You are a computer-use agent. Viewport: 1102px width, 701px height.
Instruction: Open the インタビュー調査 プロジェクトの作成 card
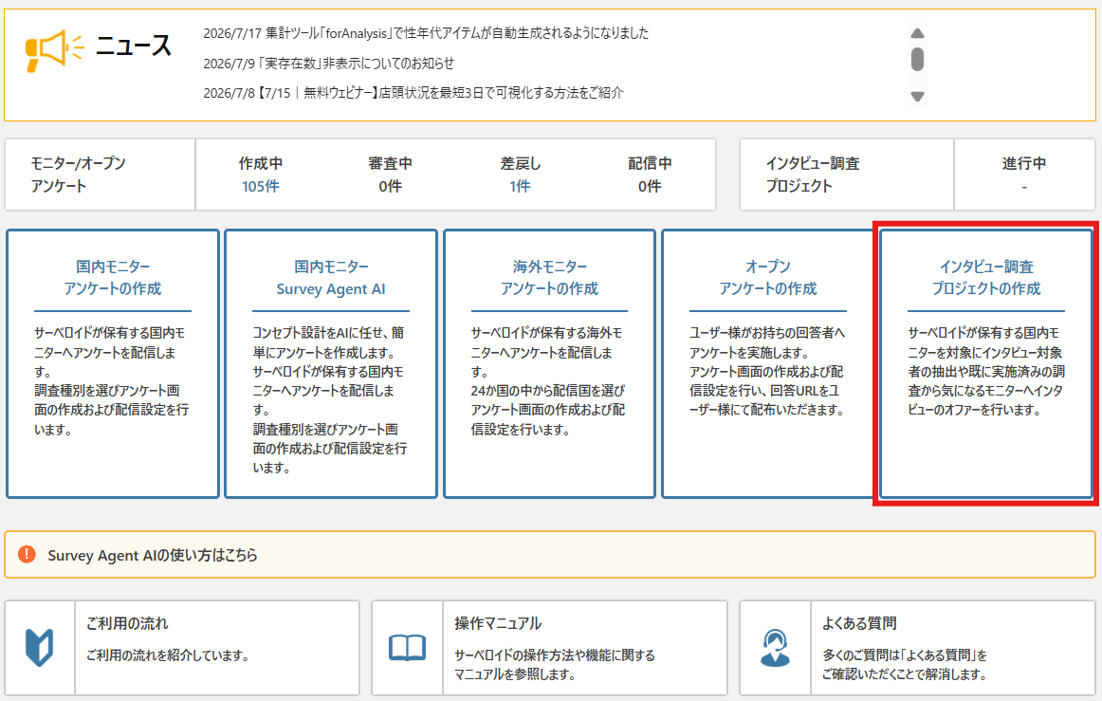(986, 363)
